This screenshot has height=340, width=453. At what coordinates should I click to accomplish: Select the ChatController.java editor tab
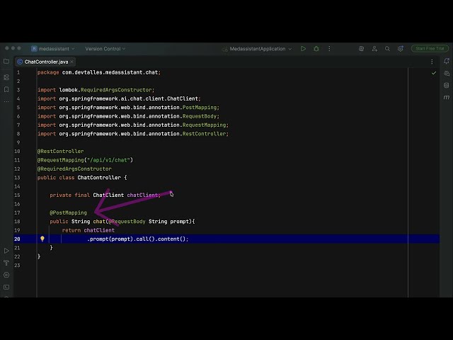click(x=46, y=62)
